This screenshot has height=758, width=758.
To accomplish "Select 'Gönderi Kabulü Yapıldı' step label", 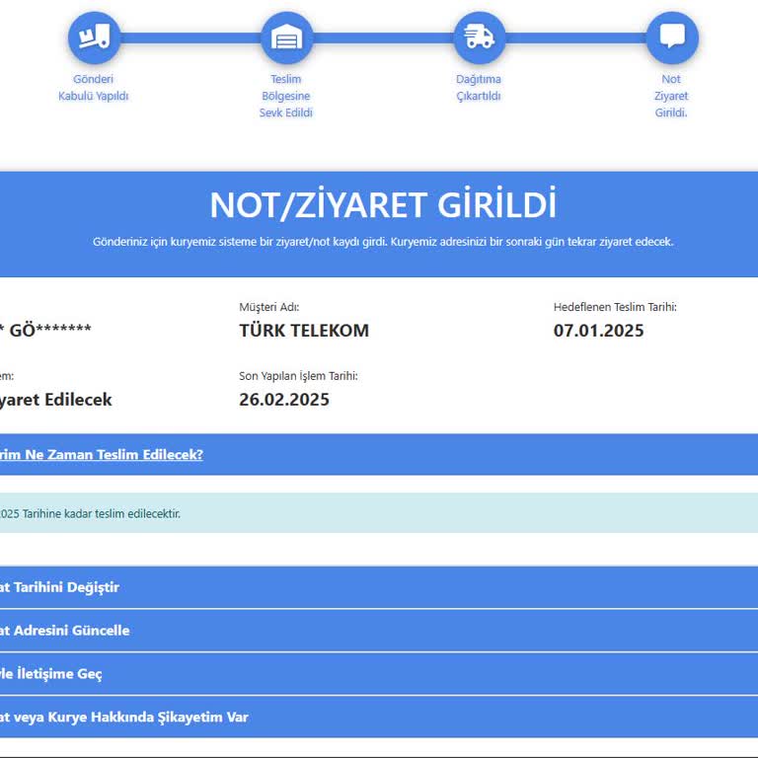I will [94, 88].
